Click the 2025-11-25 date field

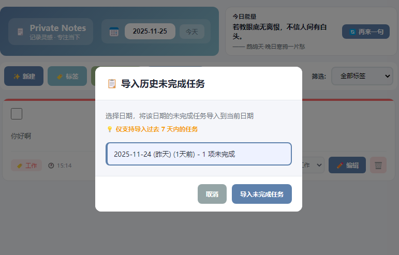point(150,31)
